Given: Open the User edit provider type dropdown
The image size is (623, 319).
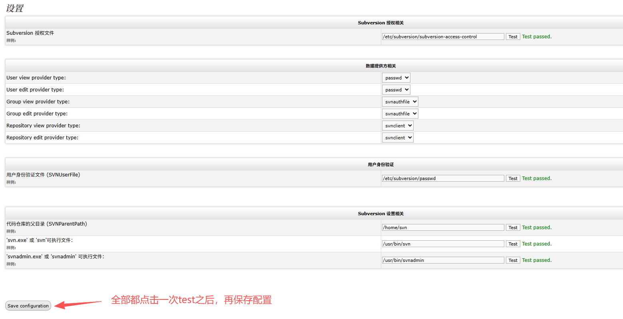Looking at the screenshot, I should pos(396,89).
